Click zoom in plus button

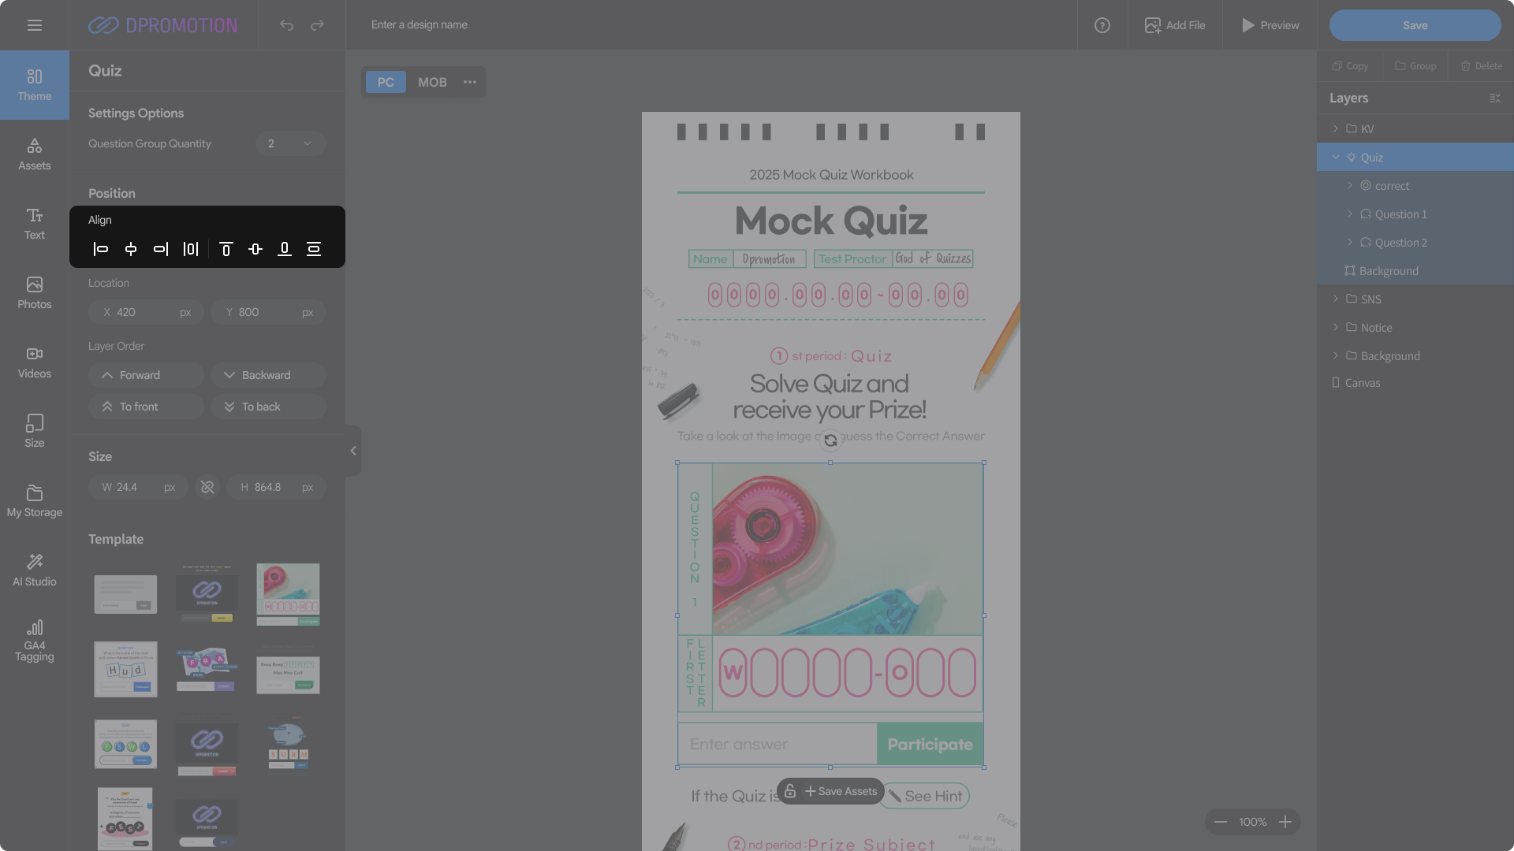1285,822
